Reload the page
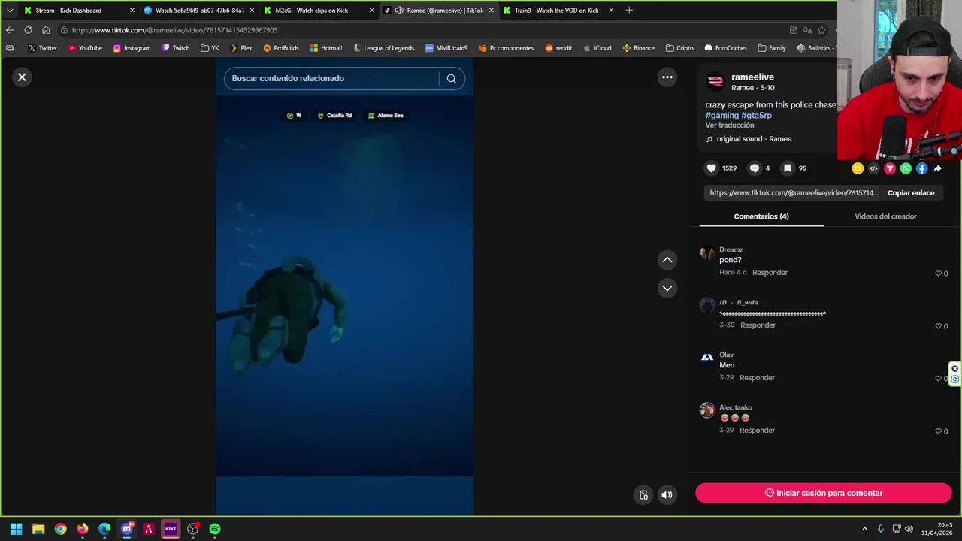This screenshot has width=962, height=541. [x=28, y=30]
